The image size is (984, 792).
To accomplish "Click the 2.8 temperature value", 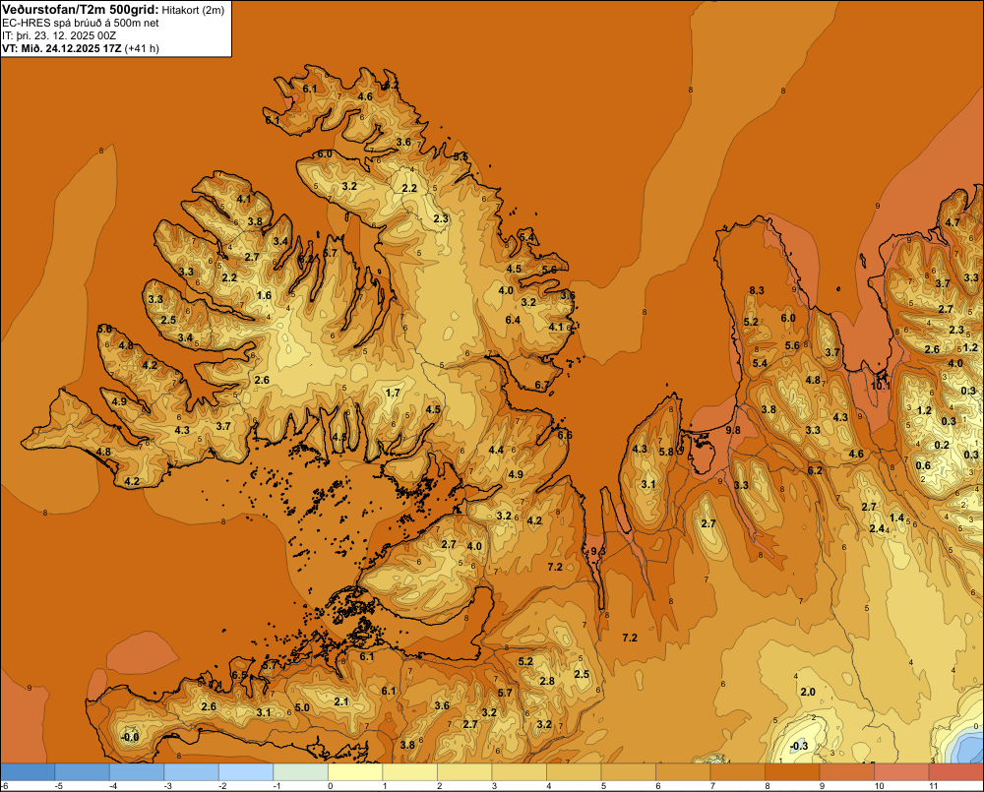I will (546, 681).
